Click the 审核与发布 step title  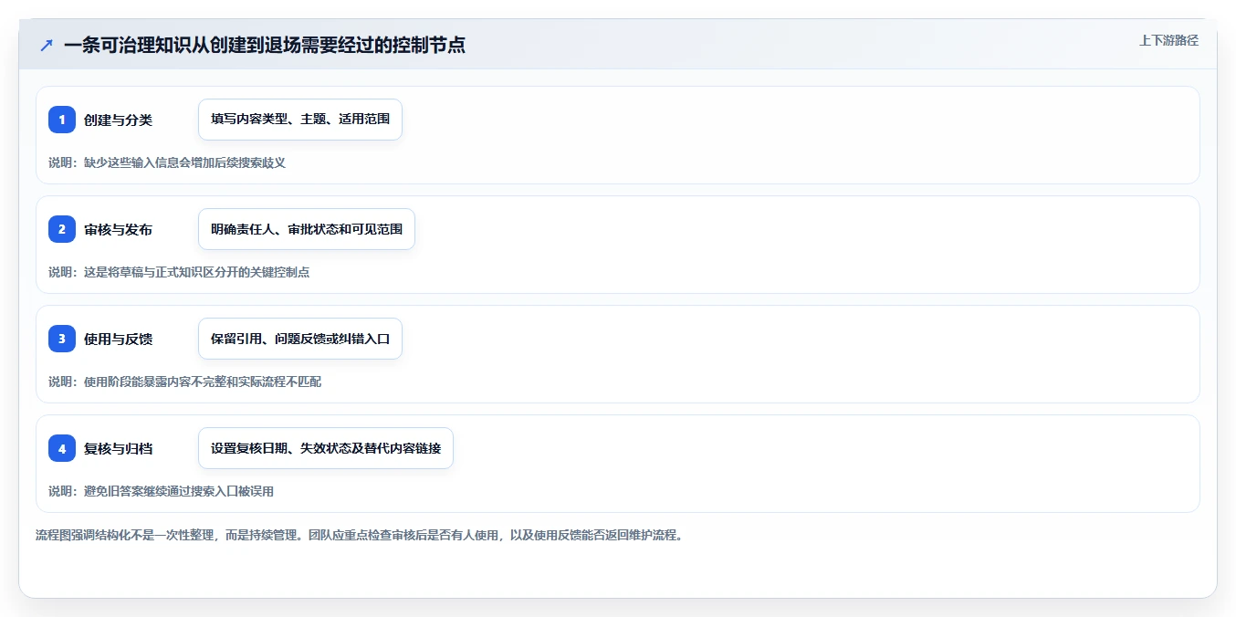(x=118, y=229)
